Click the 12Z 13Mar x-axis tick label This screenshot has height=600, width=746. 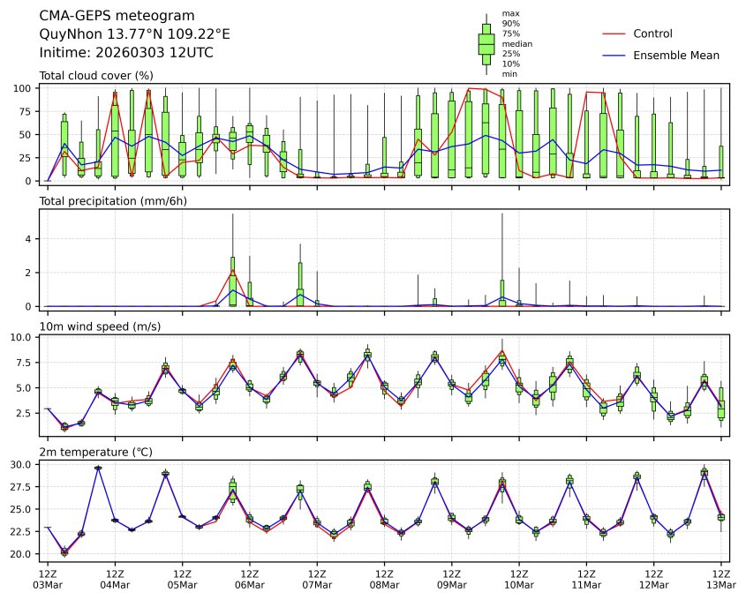coord(720,579)
